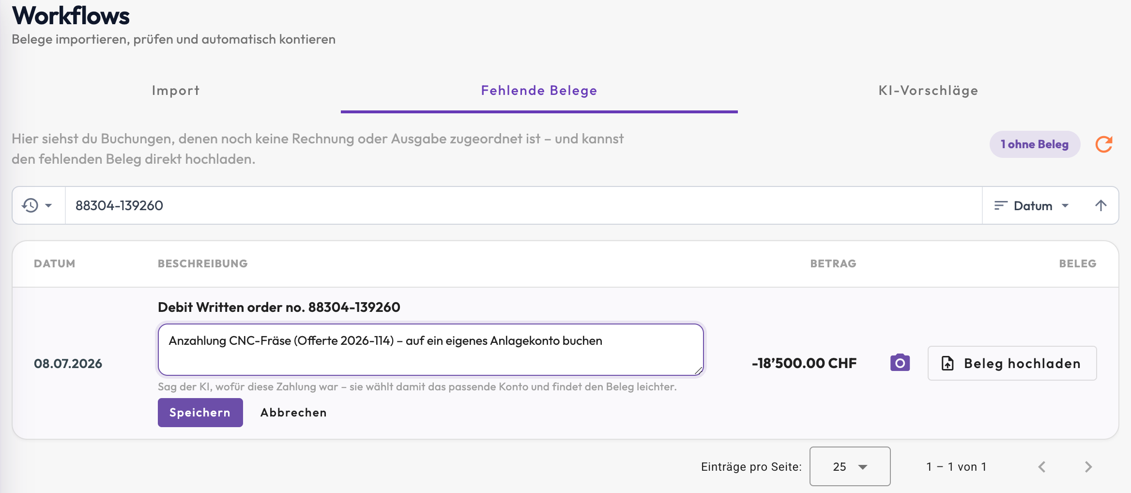
Task: Click the textarea resize handle corner
Action: (698, 370)
